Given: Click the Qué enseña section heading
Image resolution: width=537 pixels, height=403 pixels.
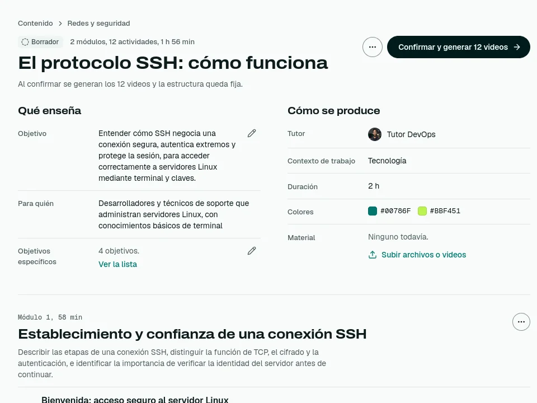Looking at the screenshot, I should (50, 111).
